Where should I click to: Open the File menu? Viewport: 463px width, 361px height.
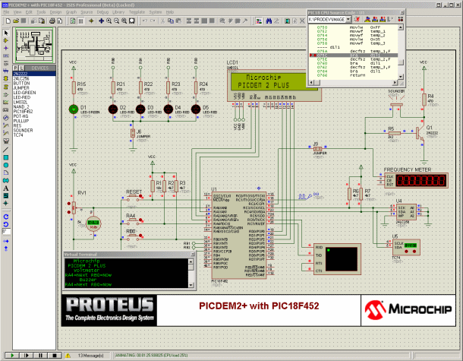pyautogui.click(x=6, y=12)
